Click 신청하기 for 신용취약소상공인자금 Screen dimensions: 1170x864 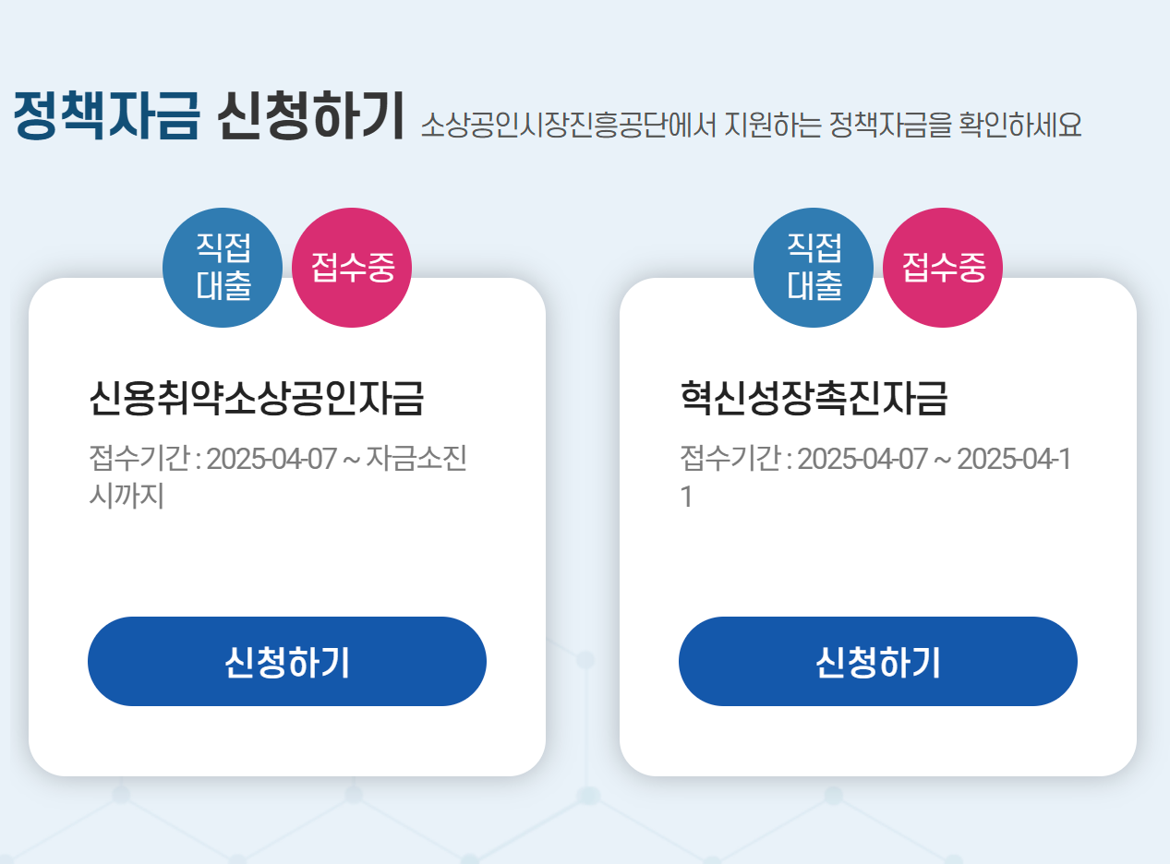[x=286, y=661]
